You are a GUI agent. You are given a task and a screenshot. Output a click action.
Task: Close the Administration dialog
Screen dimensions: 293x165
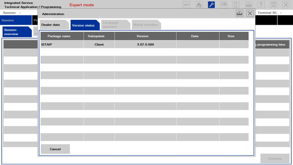250,14
